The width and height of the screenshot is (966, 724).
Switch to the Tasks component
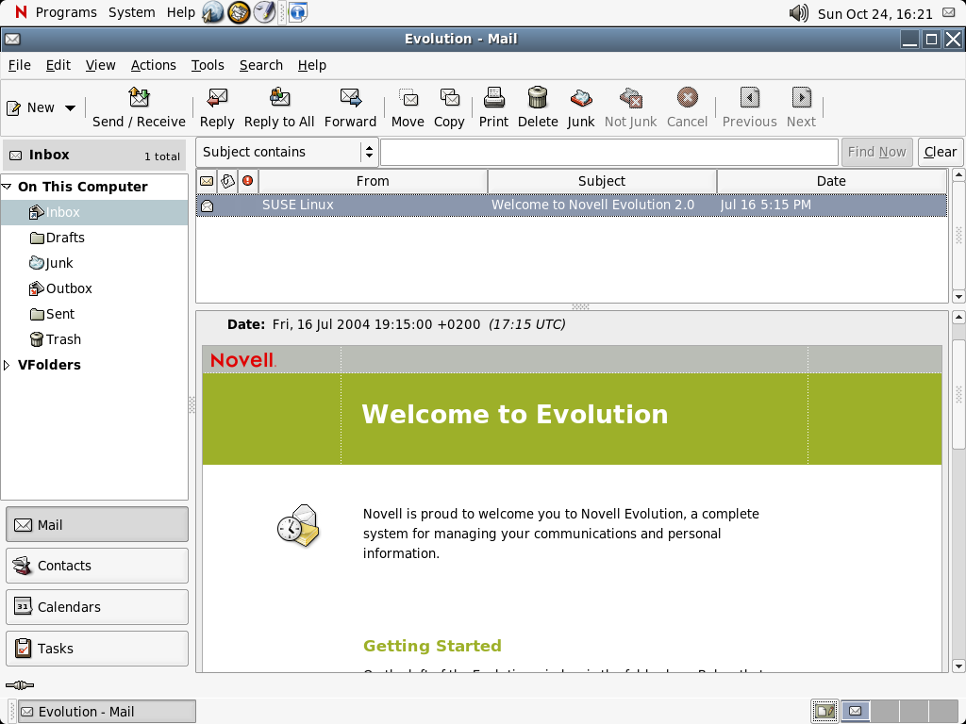97,649
